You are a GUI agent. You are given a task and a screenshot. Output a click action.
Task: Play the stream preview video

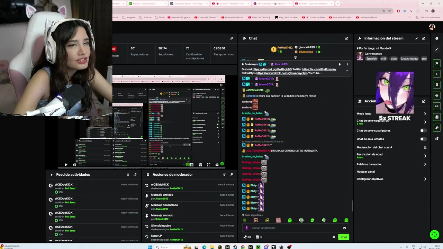tap(66, 165)
